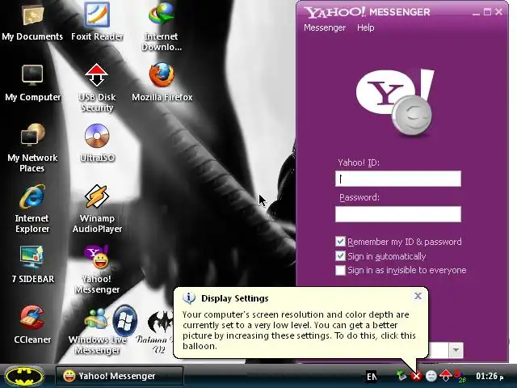Click the Yahoo! Messenger taskbar button
The width and height of the screenshot is (517, 388).
[120, 376]
